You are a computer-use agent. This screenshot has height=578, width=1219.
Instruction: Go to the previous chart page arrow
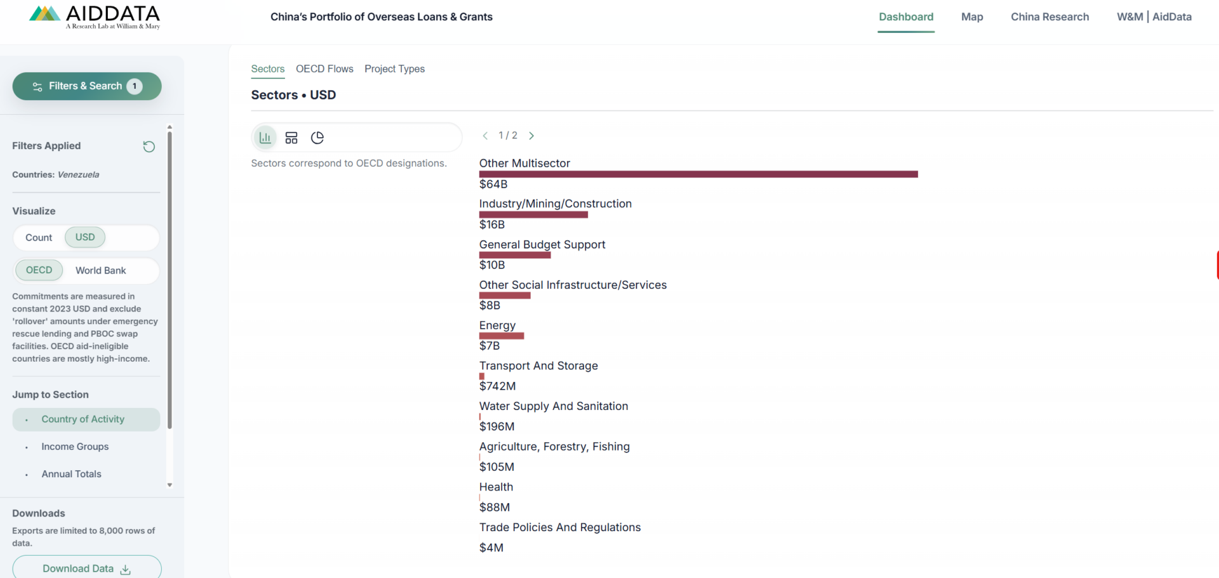[485, 136]
